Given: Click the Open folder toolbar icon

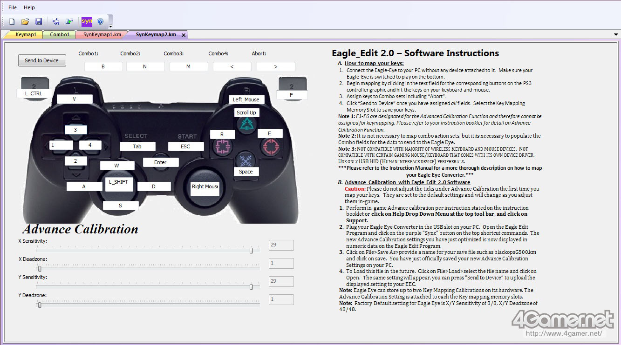Looking at the screenshot, I should pos(25,21).
